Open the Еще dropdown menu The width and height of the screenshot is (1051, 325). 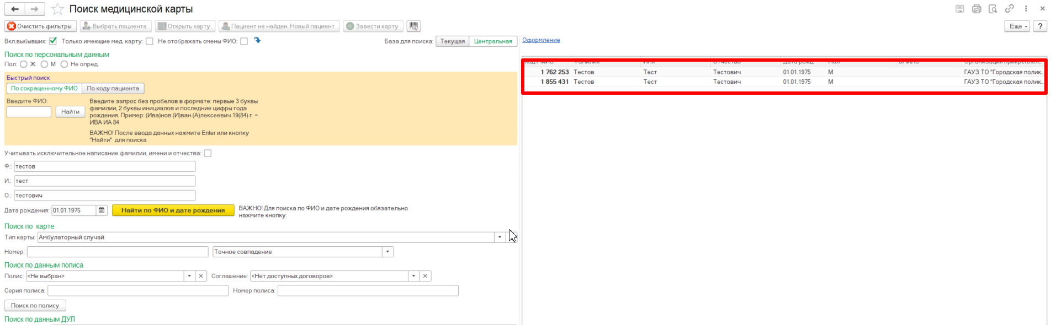(x=1017, y=26)
